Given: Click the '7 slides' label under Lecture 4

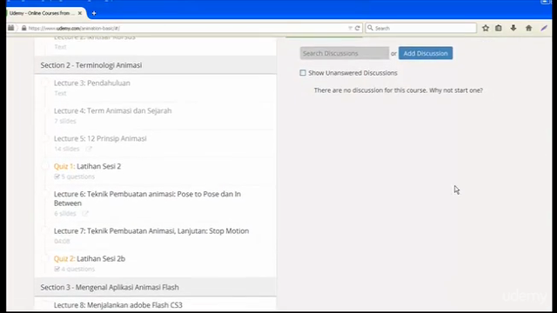Looking at the screenshot, I should tap(65, 121).
